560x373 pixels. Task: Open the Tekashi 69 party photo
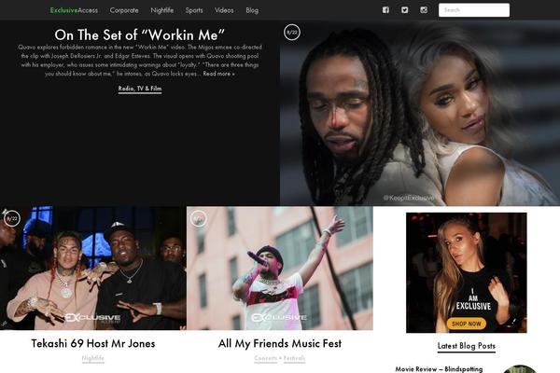(92, 268)
